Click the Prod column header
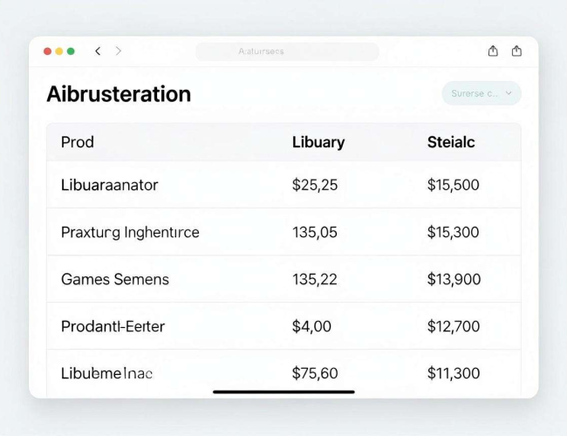 (78, 142)
